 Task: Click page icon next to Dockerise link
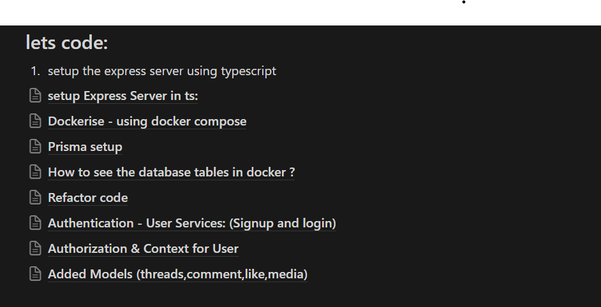point(36,122)
